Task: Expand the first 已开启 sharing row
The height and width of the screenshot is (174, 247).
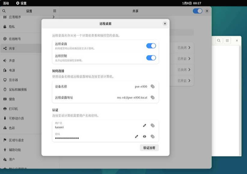Action: [184, 59]
